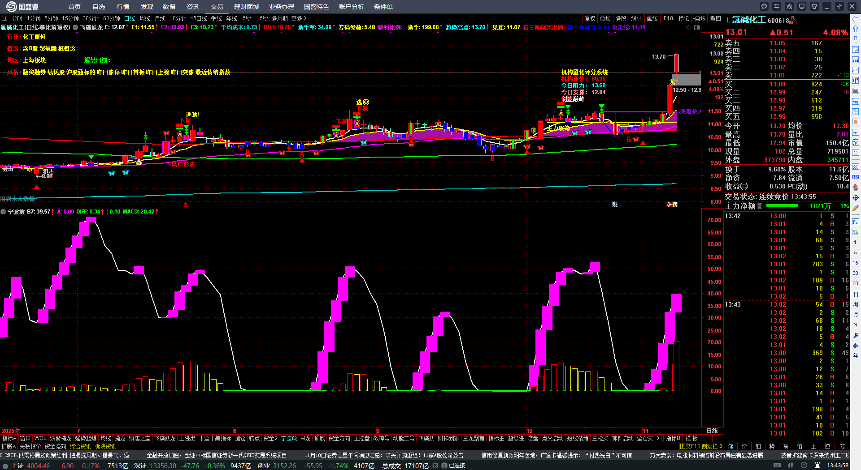This screenshot has width=861, height=470.
Task: Select the 60-minute period in right sidebar
Action: pyautogui.click(x=856, y=283)
